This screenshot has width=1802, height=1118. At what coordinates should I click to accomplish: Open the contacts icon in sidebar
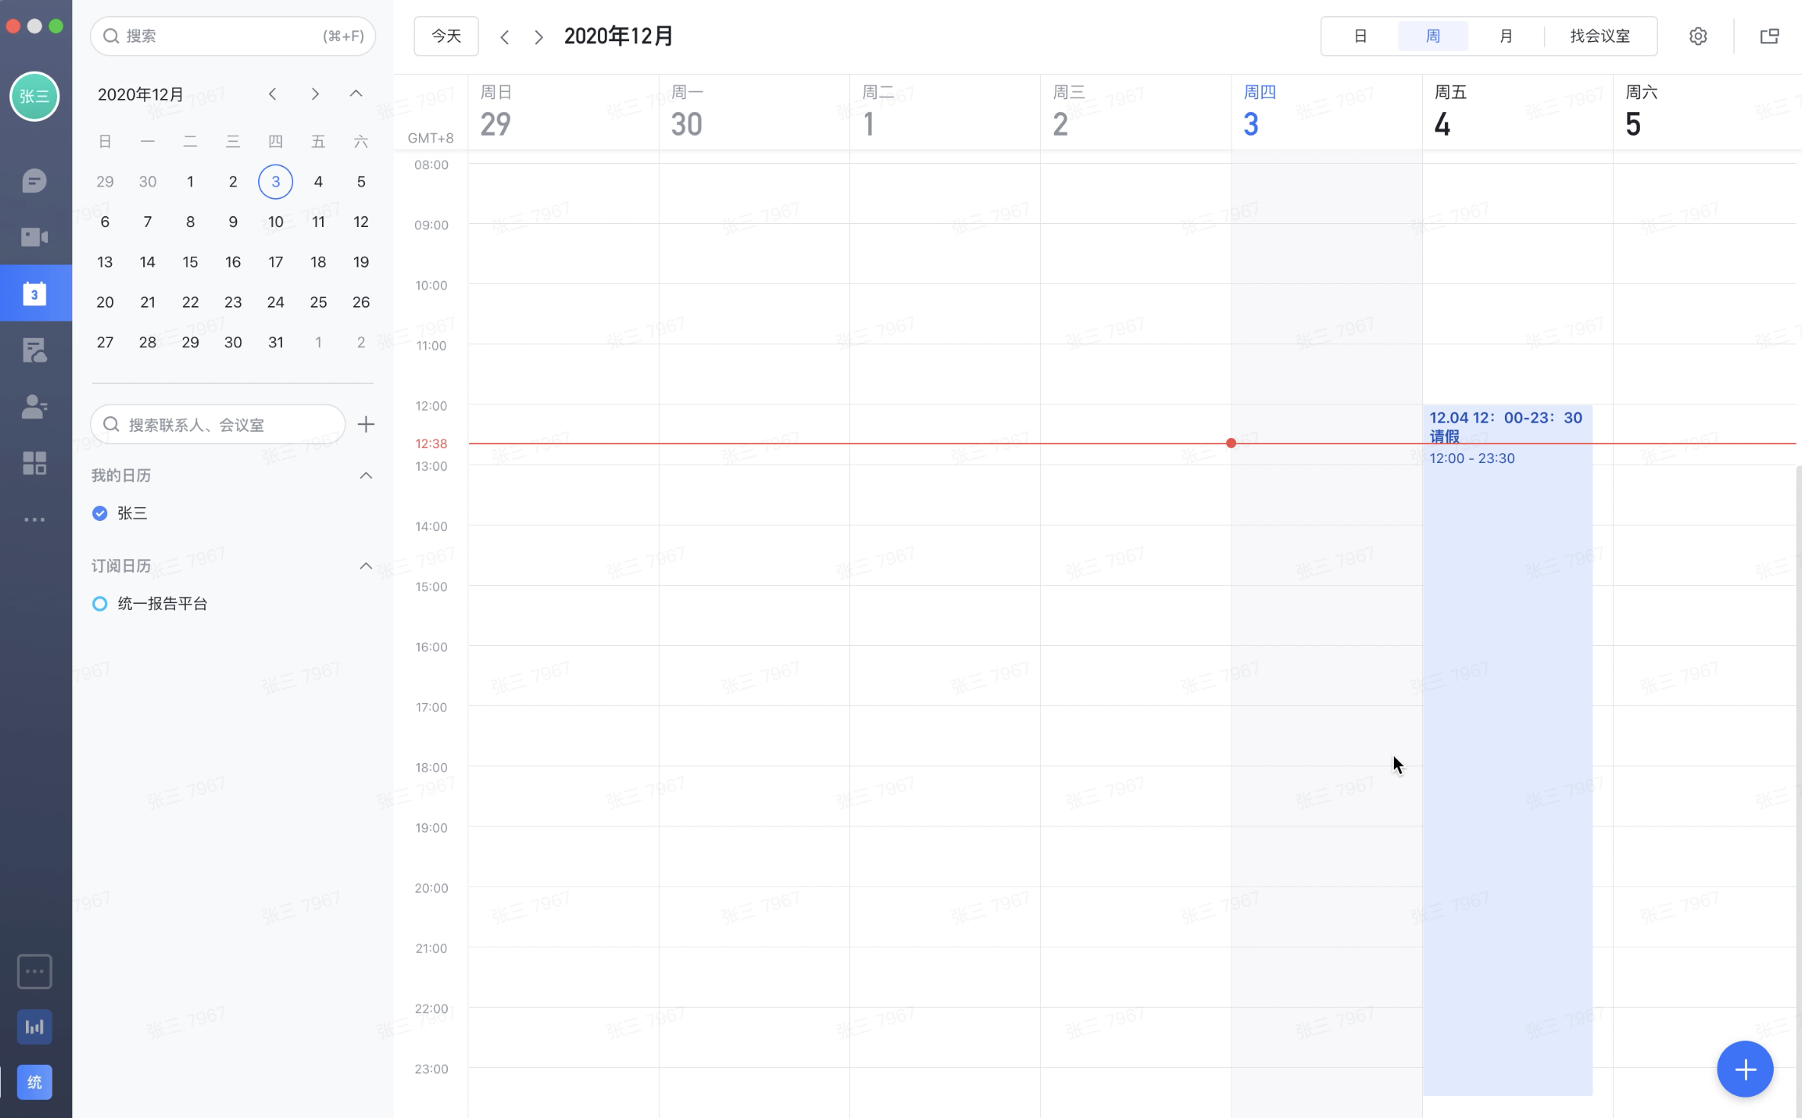coord(34,406)
